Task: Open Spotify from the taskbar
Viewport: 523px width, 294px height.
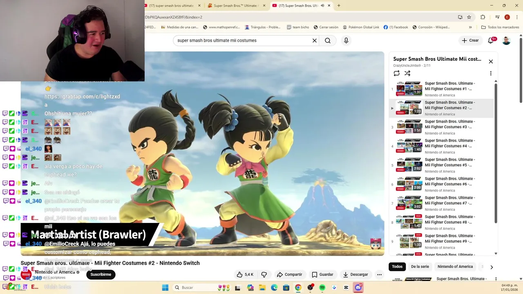Action: (322, 287)
